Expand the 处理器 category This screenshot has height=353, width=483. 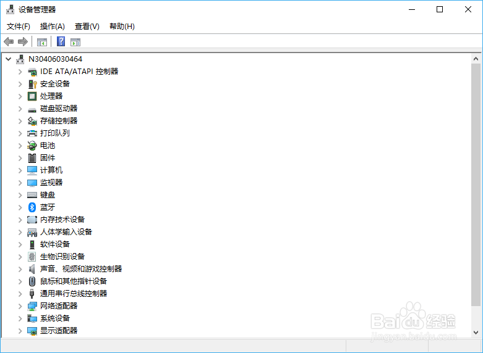pos(20,96)
